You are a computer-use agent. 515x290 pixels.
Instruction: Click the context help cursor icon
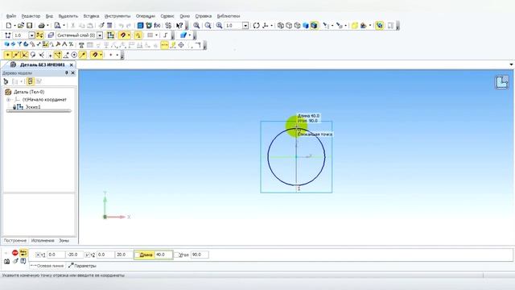179,25
